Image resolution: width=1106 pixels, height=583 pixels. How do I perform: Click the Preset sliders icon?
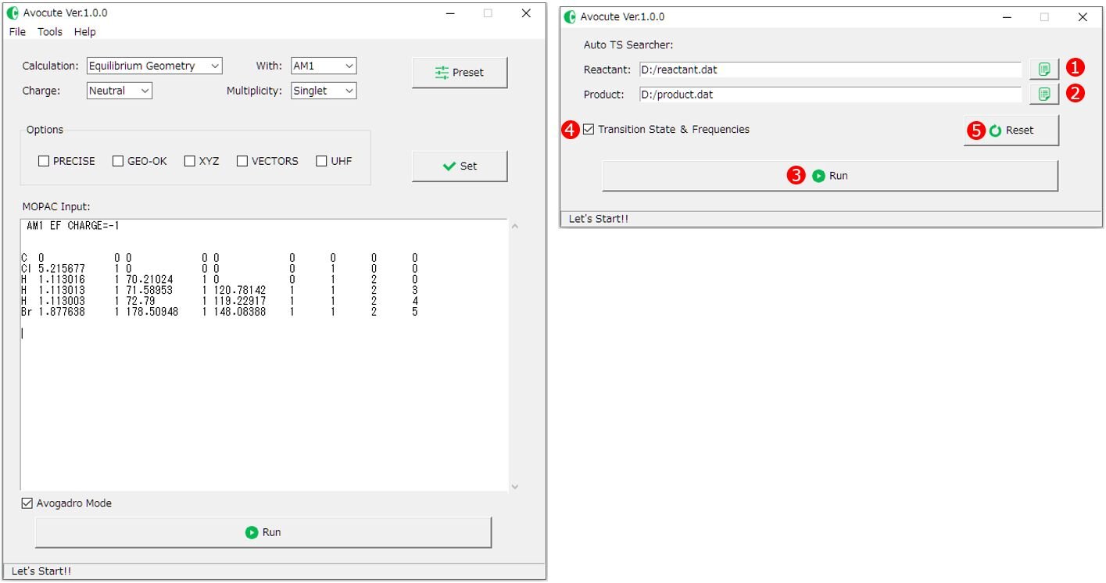(440, 72)
